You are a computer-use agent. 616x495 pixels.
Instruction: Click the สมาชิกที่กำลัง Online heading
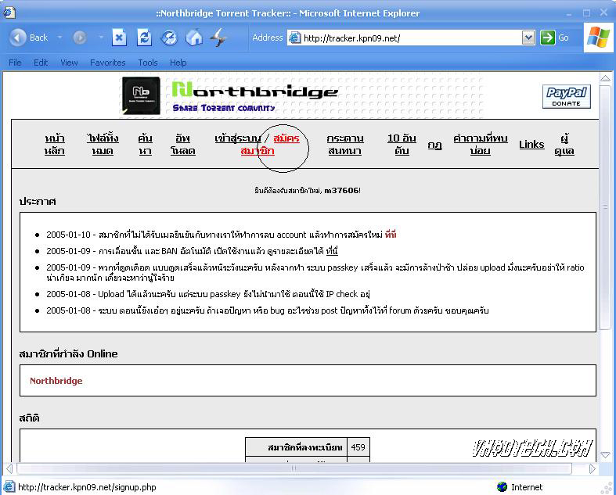[68, 353]
